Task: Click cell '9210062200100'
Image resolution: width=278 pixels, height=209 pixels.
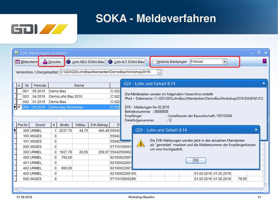Action: click(123, 173)
